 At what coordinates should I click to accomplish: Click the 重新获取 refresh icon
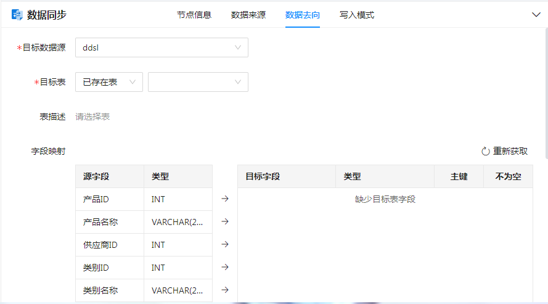click(485, 152)
